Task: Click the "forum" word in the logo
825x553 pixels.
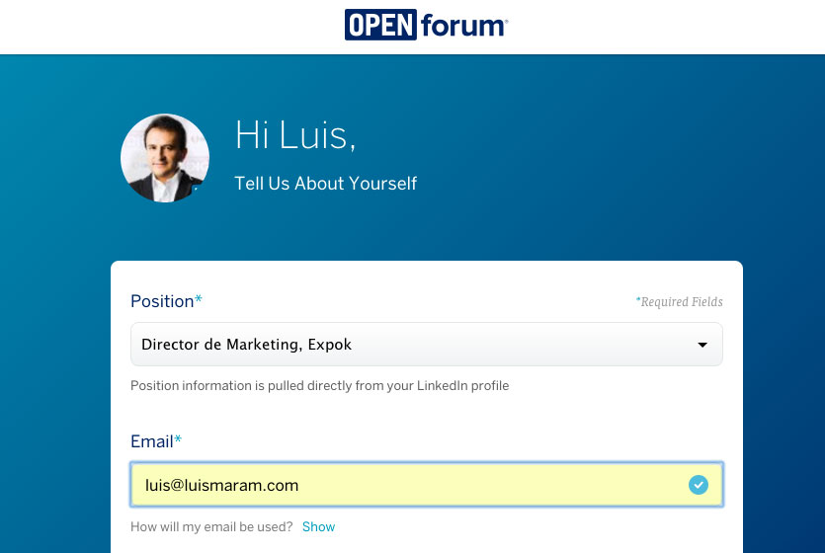Action: 462,26
